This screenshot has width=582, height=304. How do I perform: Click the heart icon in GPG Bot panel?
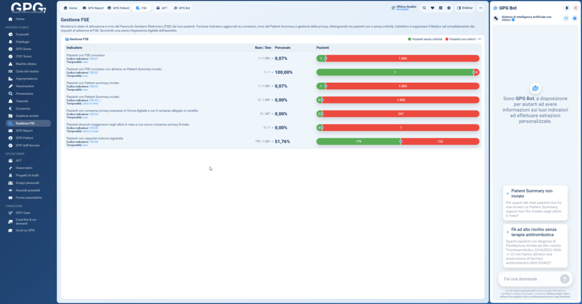566,19
